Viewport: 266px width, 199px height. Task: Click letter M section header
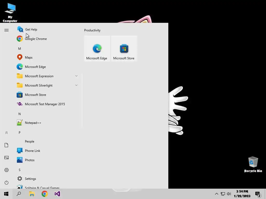tap(19, 48)
